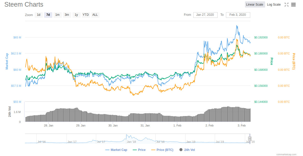The height and width of the screenshot is (156, 303).
Task: Click the $65 M market cap label
Action: [17, 37]
